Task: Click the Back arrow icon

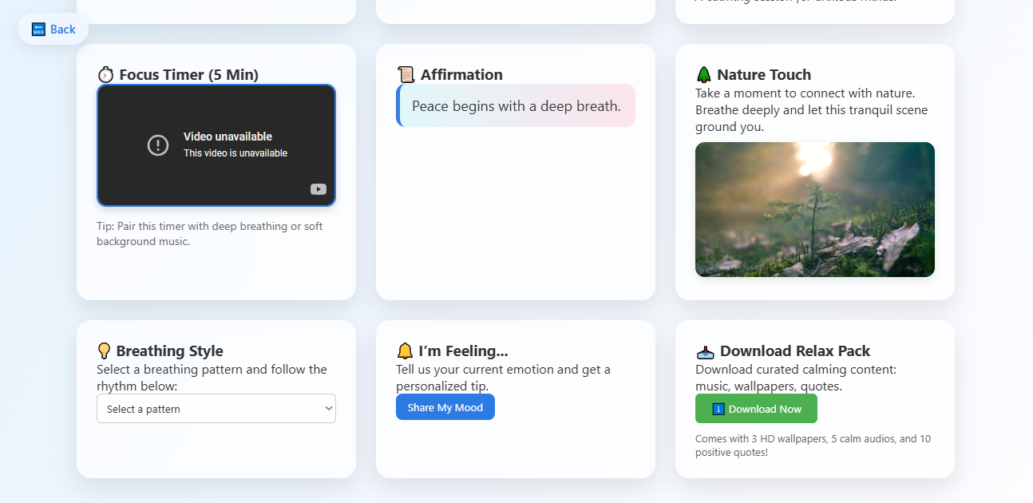Action: tap(38, 30)
